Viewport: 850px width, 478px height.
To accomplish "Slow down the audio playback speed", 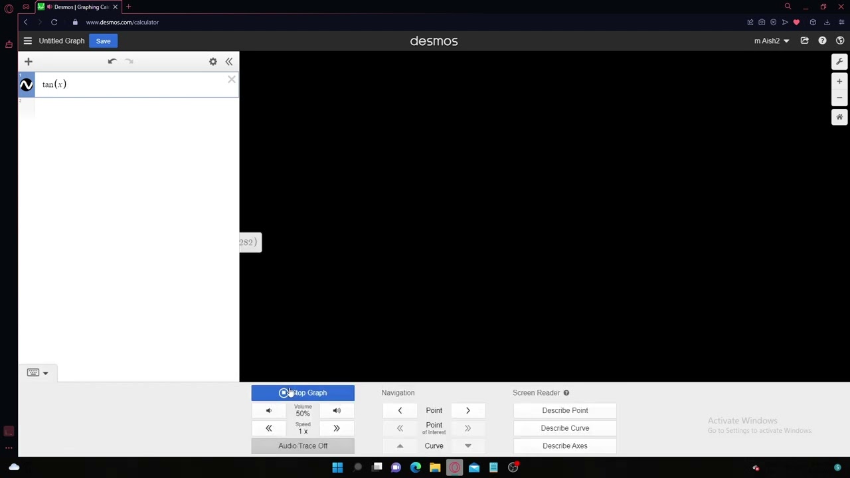I will (x=269, y=428).
